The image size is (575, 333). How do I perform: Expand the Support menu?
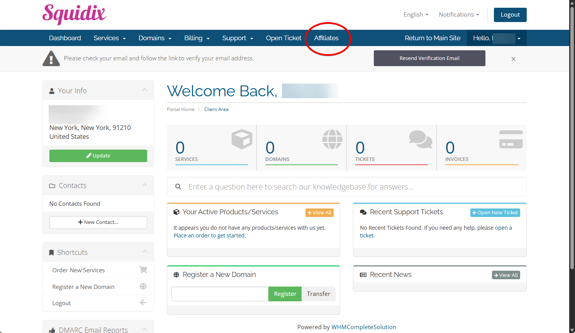coord(238,38)
